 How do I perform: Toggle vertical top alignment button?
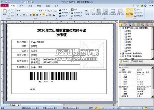40,15
